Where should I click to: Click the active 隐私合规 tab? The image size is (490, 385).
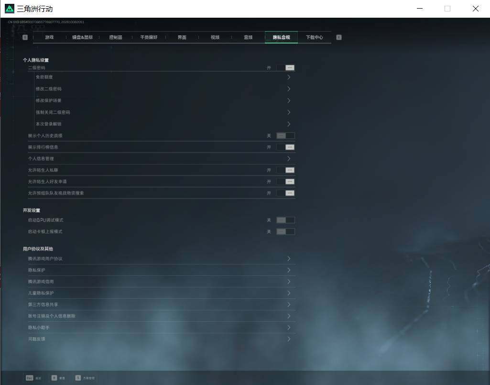281,37
